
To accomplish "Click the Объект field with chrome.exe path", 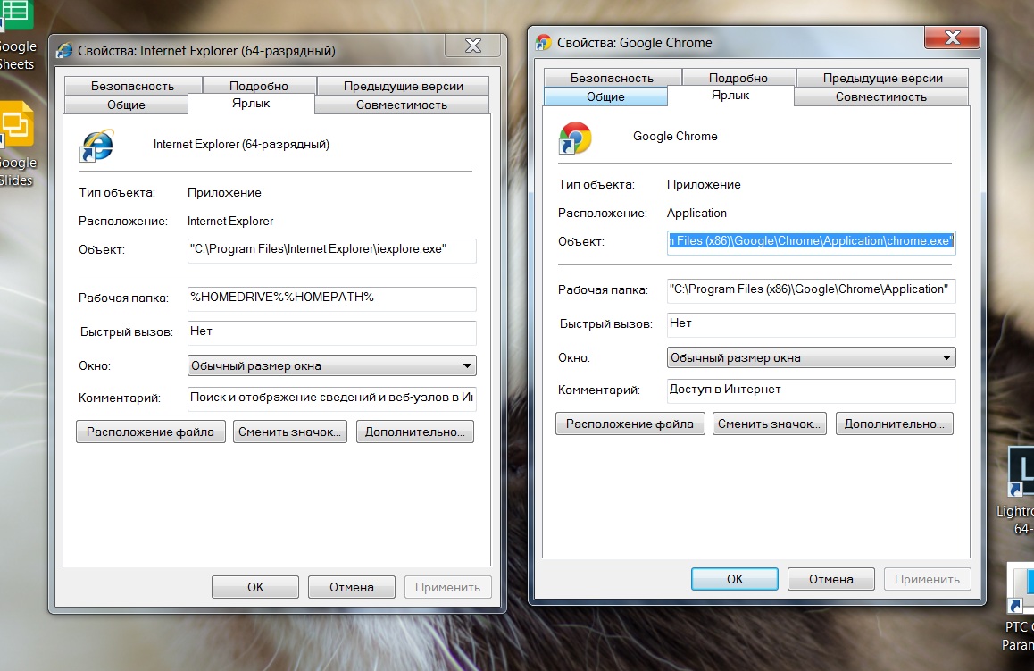I will 811,242.
